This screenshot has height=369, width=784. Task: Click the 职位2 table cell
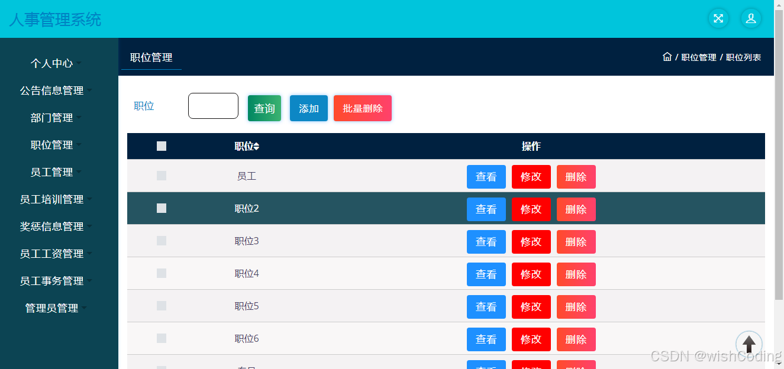click(x=247, y=208)
